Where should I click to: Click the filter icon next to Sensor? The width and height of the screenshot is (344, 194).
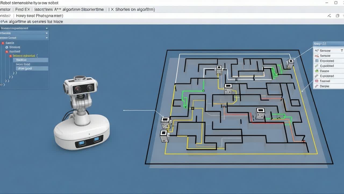[342, 50]
